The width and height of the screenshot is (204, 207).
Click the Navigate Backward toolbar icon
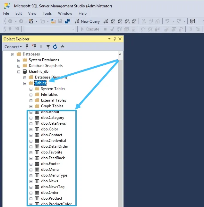click(10, 21)
